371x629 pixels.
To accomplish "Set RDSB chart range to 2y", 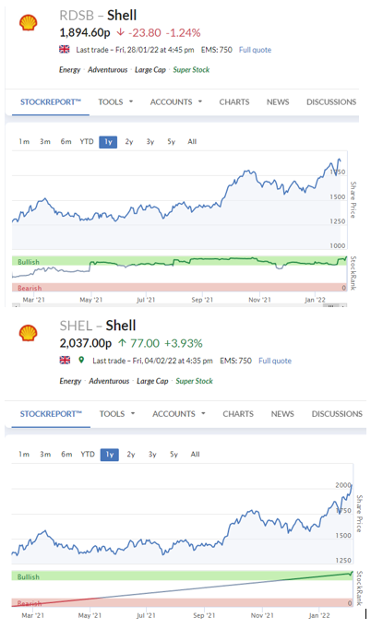I will pos(129,142).
